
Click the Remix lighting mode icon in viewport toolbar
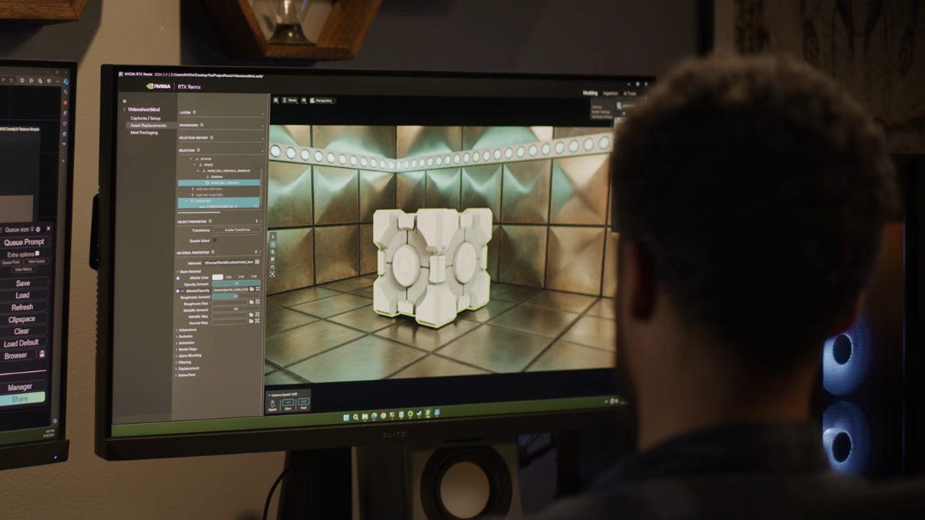point(284,100)
